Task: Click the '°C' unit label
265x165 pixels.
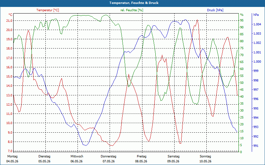Action: 11,15
